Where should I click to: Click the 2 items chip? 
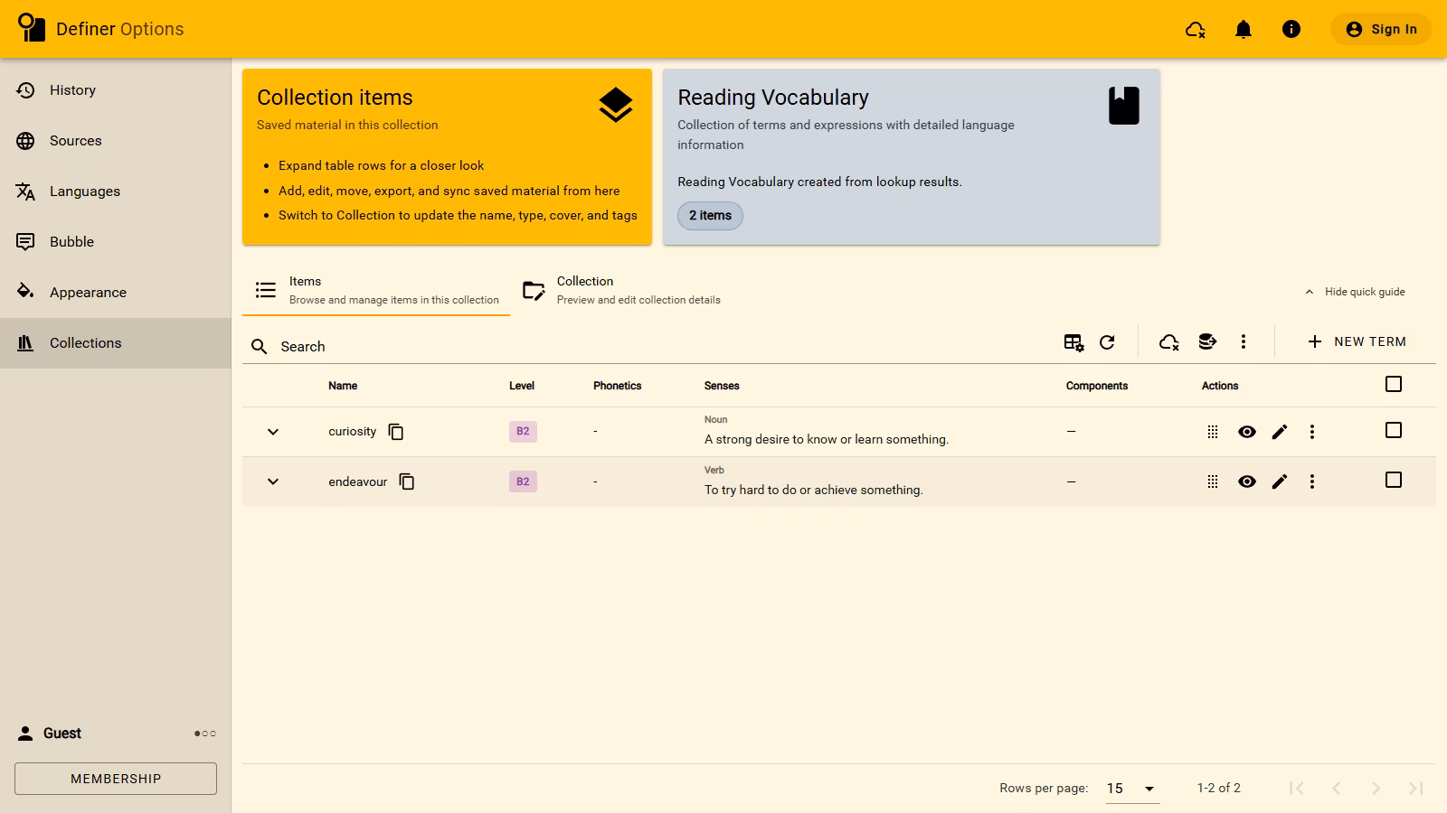[x=710, y=216]
